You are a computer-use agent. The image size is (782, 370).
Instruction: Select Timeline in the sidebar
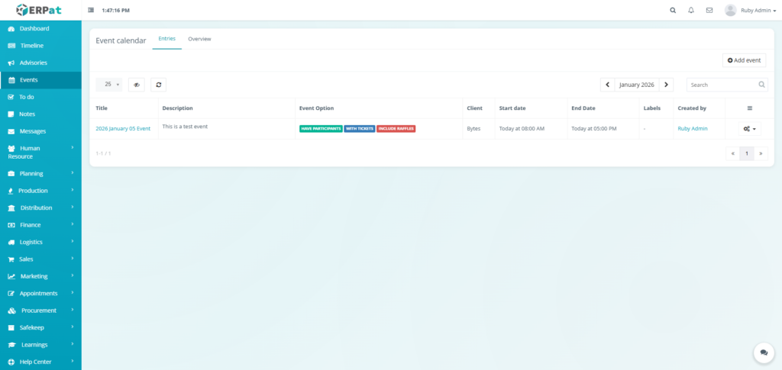31,46
